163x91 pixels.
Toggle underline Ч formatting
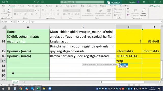tap(21, 14)
